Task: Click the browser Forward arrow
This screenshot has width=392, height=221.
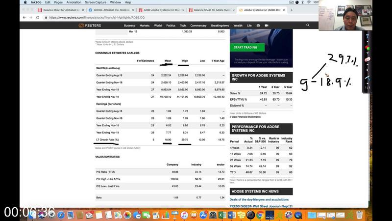Action: click(x=31, y=18)
